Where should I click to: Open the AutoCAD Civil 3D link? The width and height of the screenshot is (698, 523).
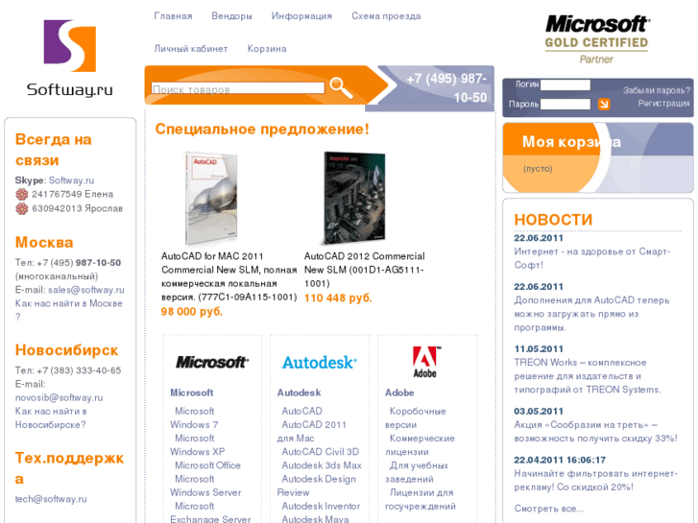click(320, 452)
